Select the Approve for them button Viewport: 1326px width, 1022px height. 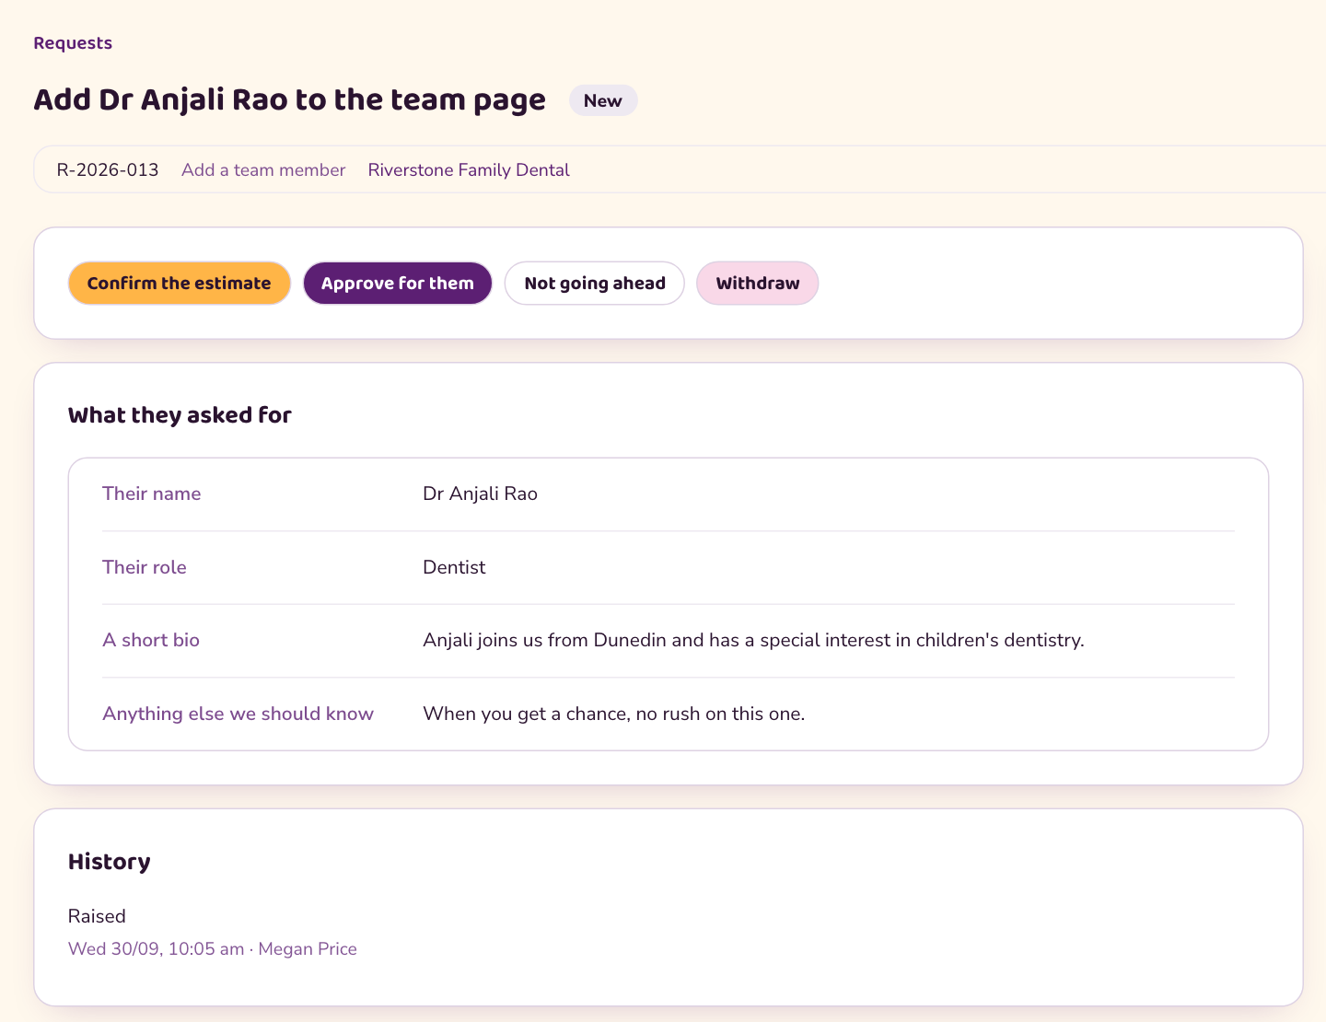(398, 284)
